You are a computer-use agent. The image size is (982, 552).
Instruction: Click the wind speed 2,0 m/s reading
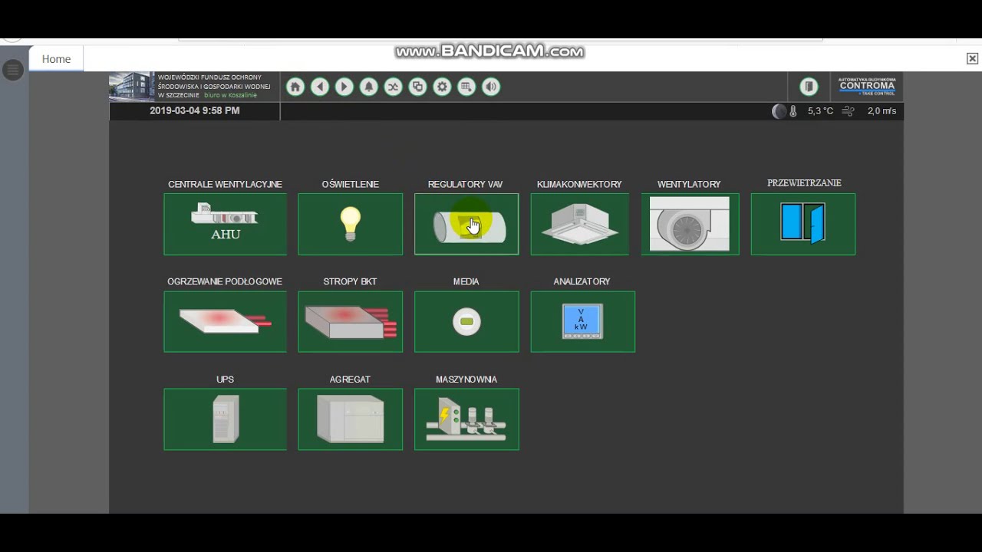tap(881, 111)
